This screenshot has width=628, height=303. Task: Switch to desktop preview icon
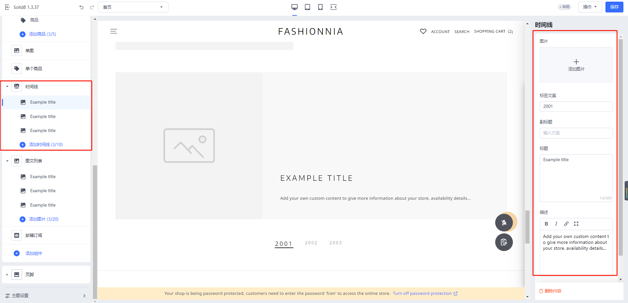[294, 7]
